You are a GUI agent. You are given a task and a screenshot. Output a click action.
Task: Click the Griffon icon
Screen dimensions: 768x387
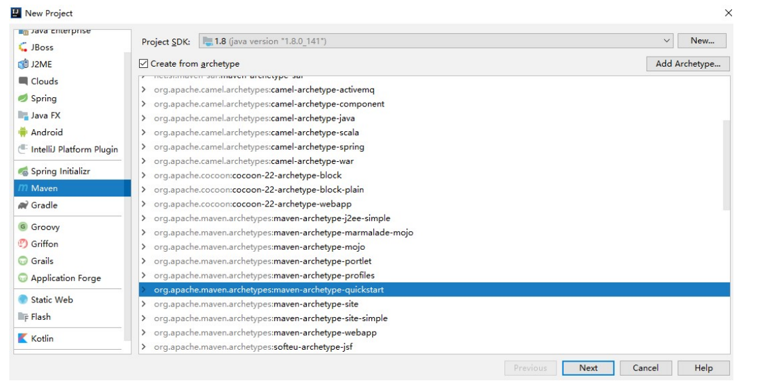coord(23,244)
